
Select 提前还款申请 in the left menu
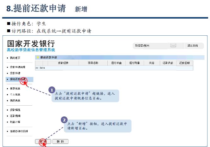[18, 79]
